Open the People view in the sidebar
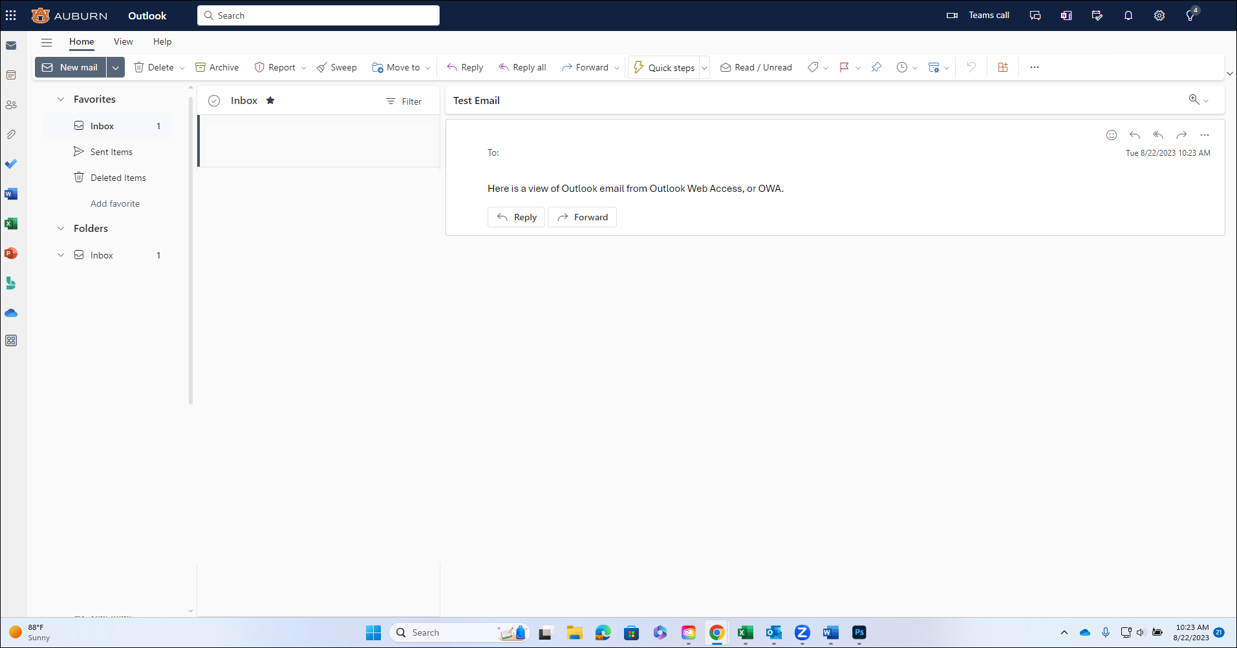Image resolution: width=1237 pixels, height=648 pixels. [x=11, y=105]
